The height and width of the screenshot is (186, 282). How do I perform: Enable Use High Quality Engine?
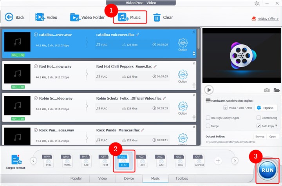[x=208, y=118]
